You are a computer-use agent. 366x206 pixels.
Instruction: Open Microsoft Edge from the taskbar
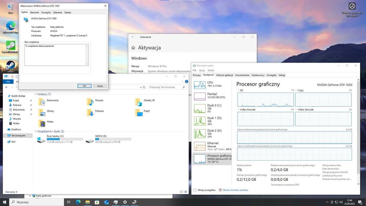(78, 202)
